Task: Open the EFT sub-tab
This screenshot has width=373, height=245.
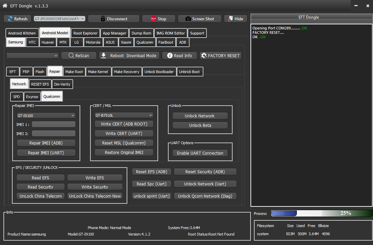Action: click(13, 72)
